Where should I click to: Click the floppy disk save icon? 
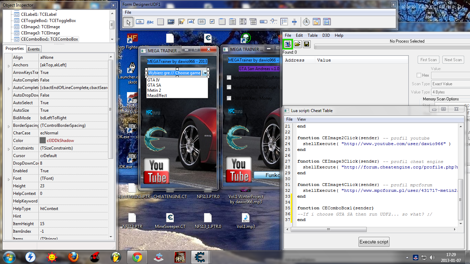click(x=307, y=44)
